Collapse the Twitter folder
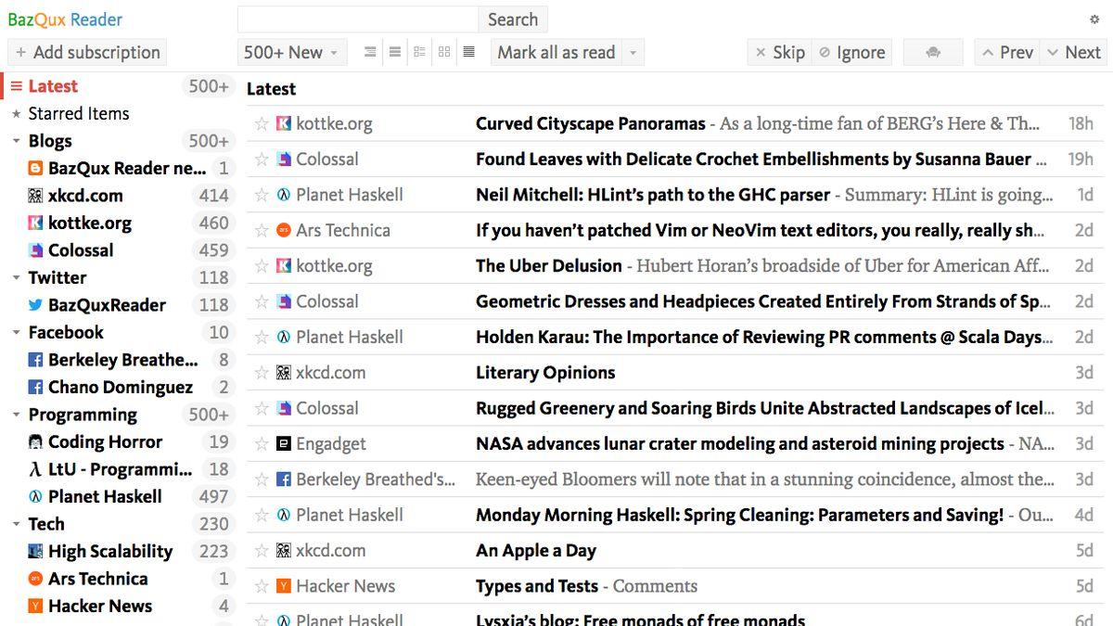Screen dimensions: 1113x626 16,277
